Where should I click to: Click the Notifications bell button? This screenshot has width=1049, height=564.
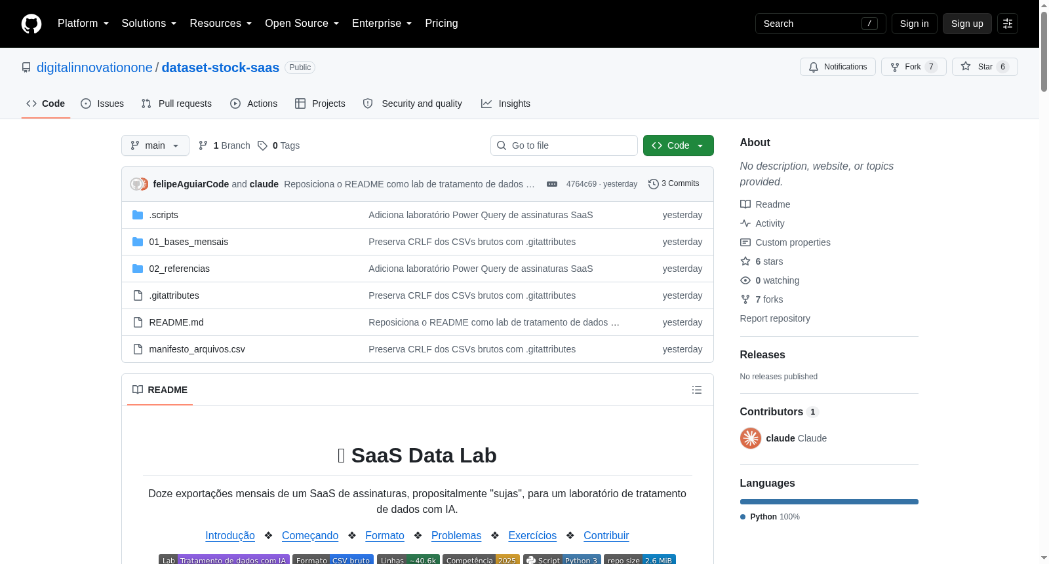[x=837, y=67]
